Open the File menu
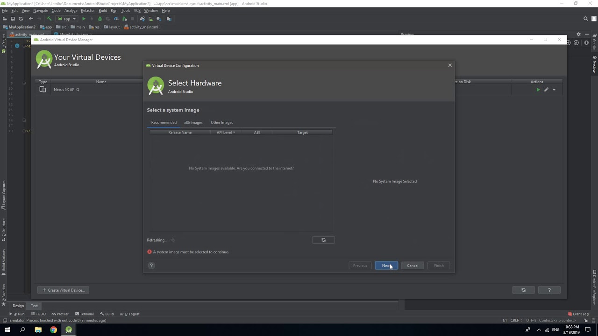 click(5, 10)
